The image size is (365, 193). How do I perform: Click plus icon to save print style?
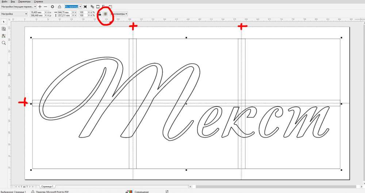click(40, 7)
